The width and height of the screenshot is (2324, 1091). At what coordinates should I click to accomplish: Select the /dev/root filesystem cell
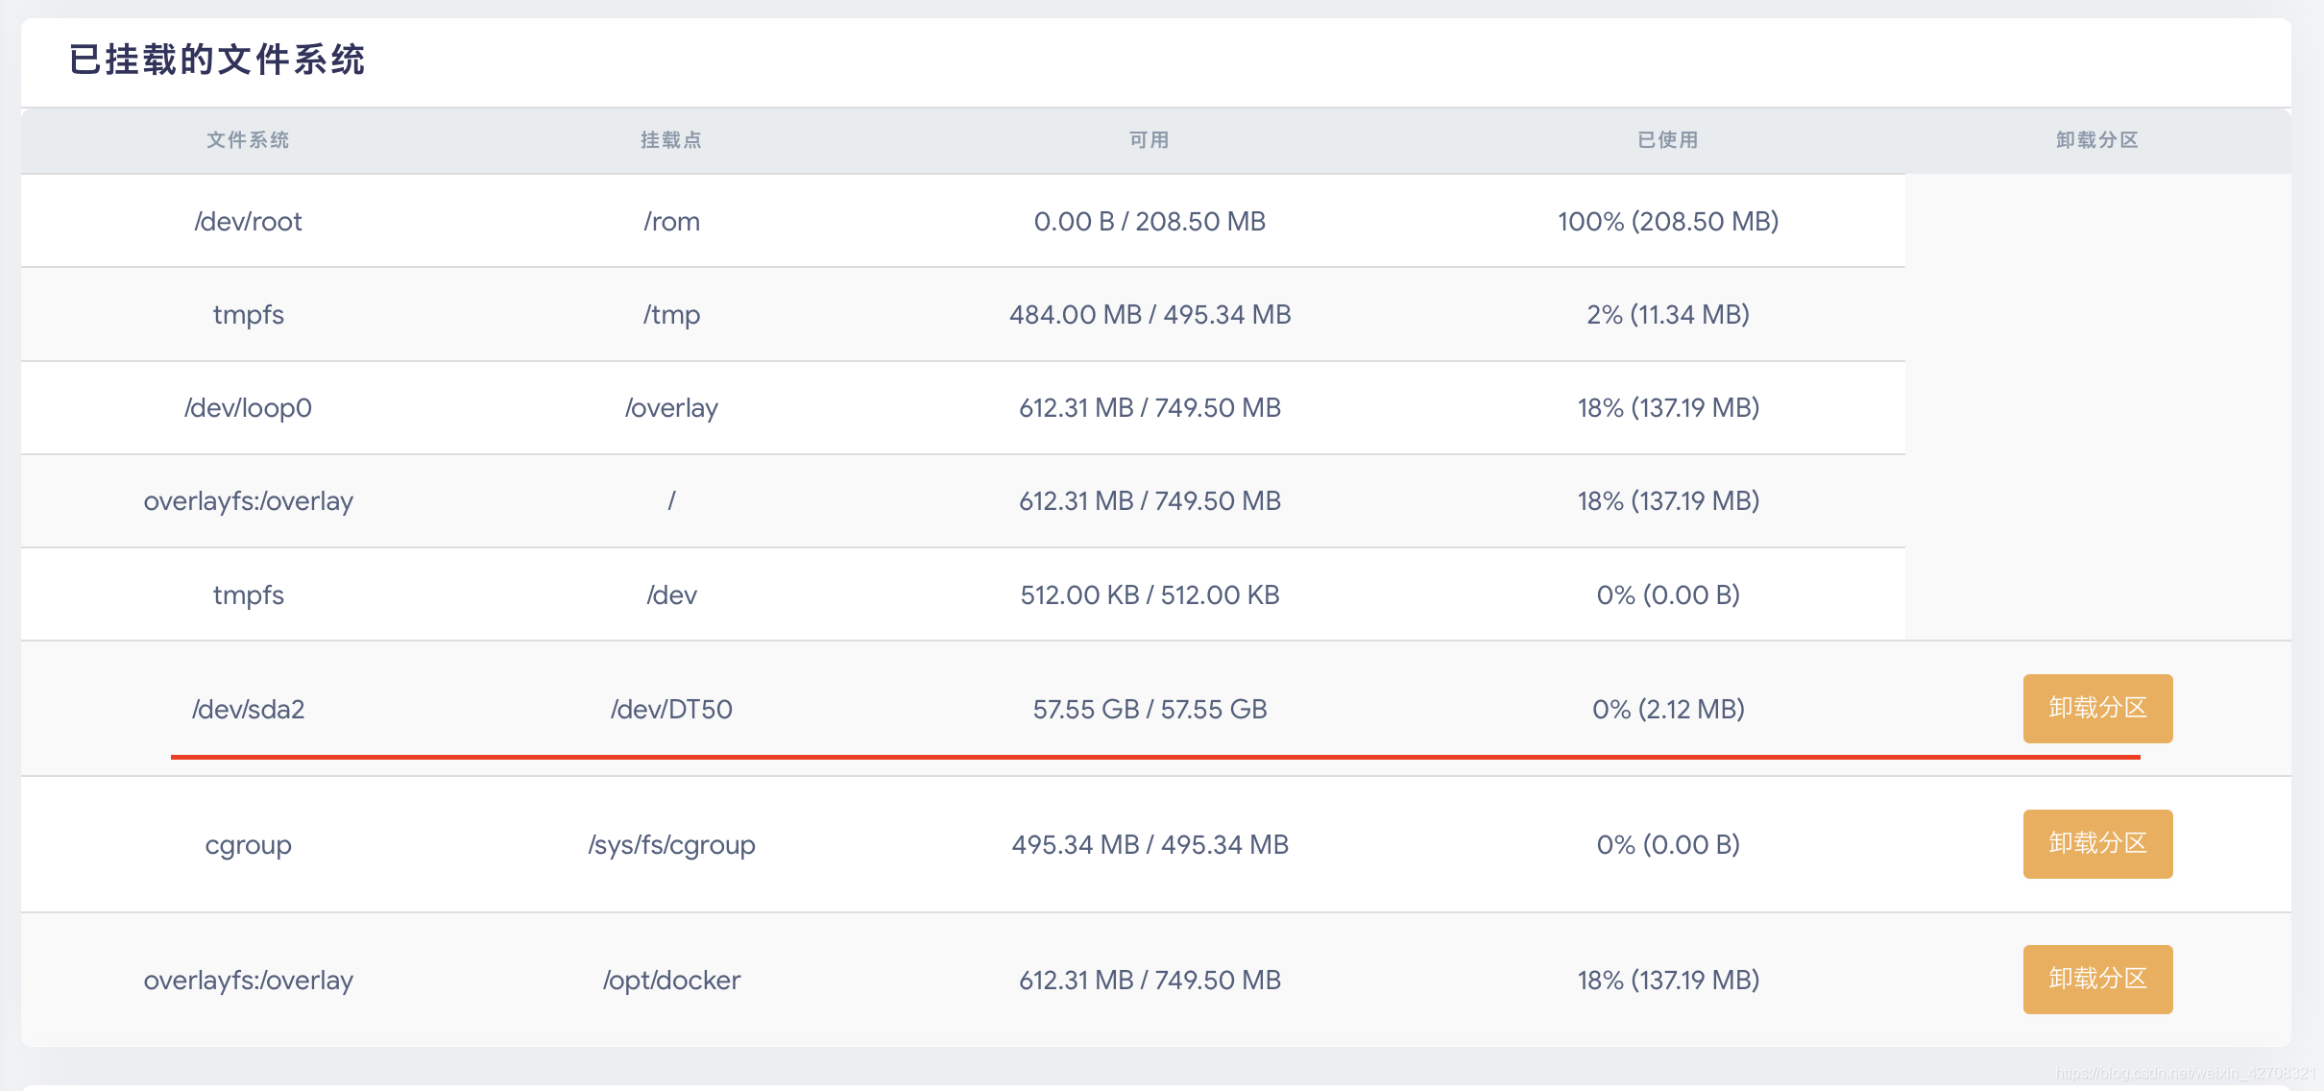coord(248,222)
